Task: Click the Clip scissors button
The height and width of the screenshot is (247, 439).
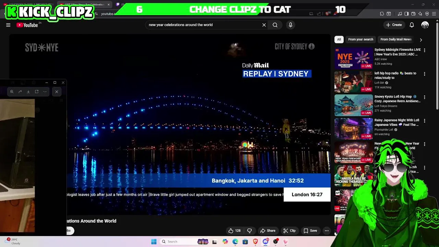Action: click(x=289, y=231)
